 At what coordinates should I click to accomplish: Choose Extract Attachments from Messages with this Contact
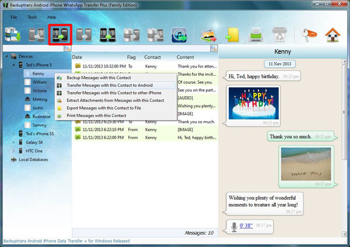(116, 100)
